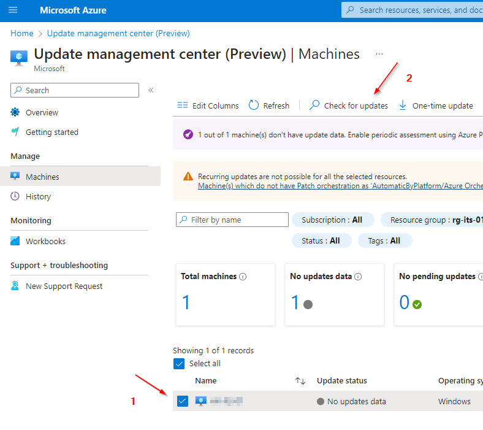This screenshot has height=430, width=483.
Task: Click the Windows operating system cell
Action: [454, 402]
